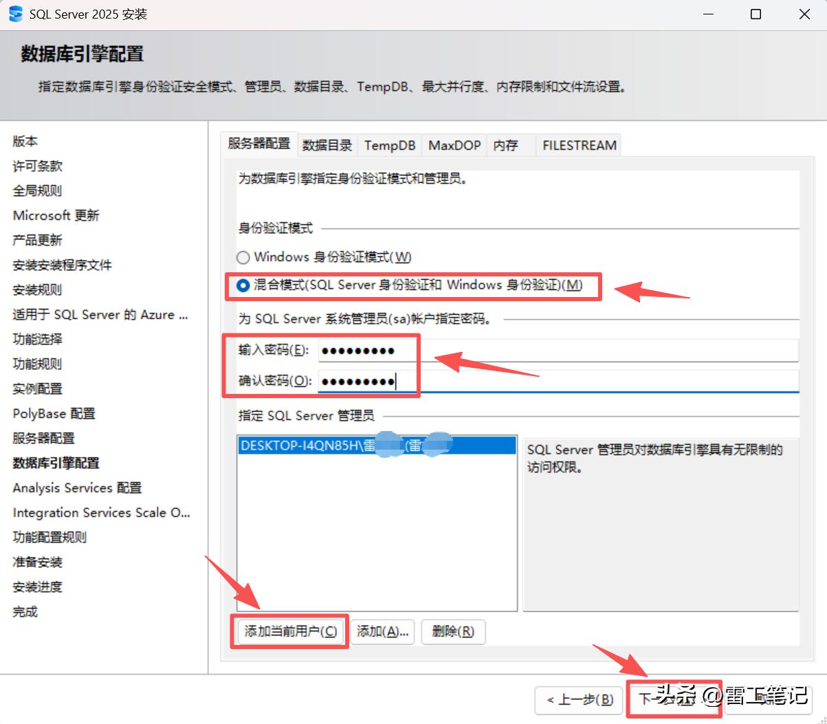
Task: Switch to the FILESTREAM tab
Action: pos(579,145)
